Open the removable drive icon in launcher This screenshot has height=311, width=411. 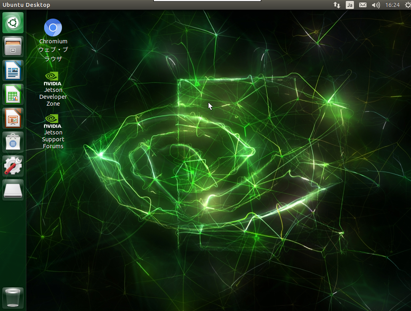(x=13, y=190)
